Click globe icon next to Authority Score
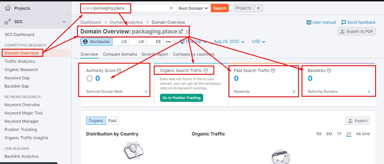The width and height of the screenshot is (384, 164). click(x=119, y=70)
